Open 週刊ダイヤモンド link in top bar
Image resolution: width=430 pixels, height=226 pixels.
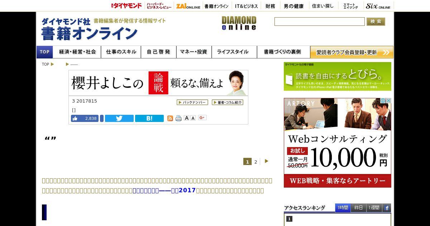(126, 6)
